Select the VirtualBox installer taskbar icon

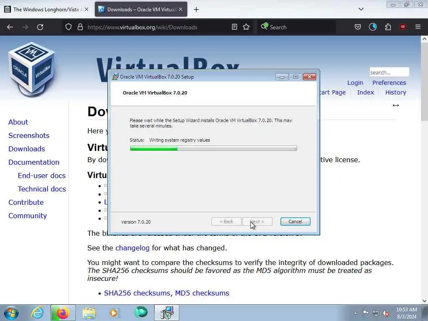tap(167, 313)
